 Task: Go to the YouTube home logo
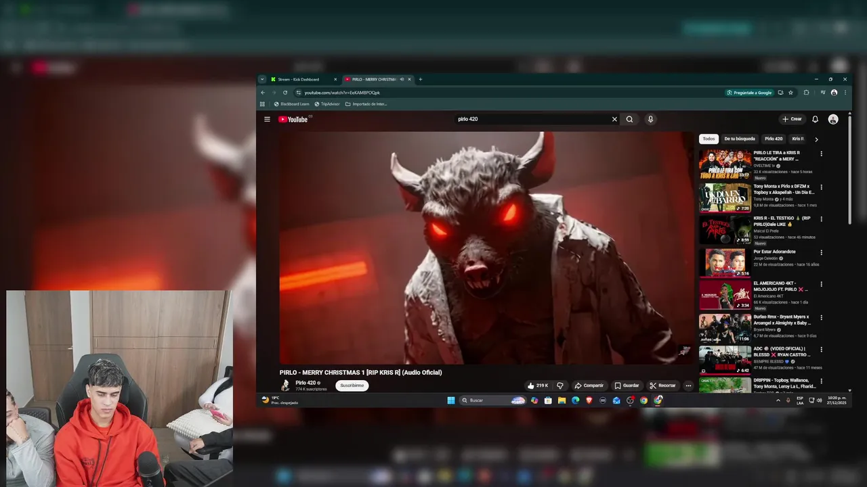pos(293,120)
